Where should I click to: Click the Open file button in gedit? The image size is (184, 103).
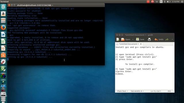pyautogui.click(x=126, y=39)
